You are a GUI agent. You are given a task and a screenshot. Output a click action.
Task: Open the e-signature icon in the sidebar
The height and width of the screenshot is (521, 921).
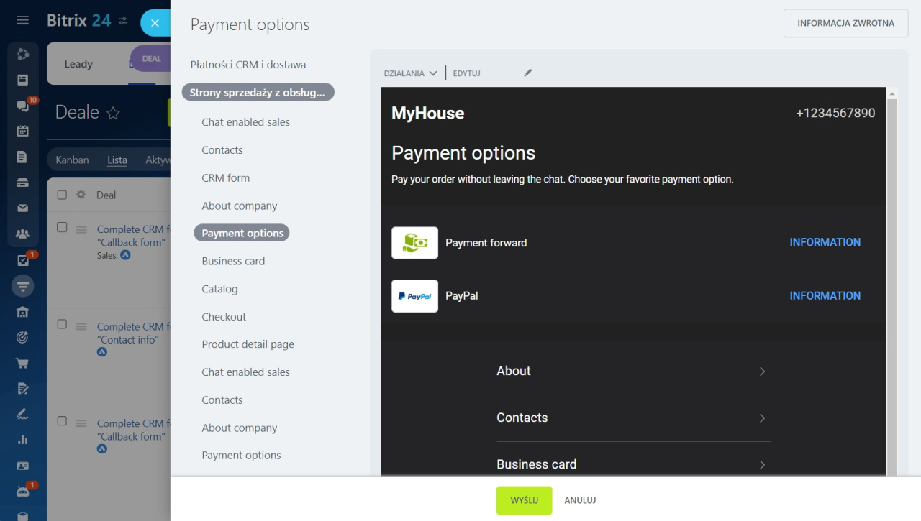[x=23, y=415]
